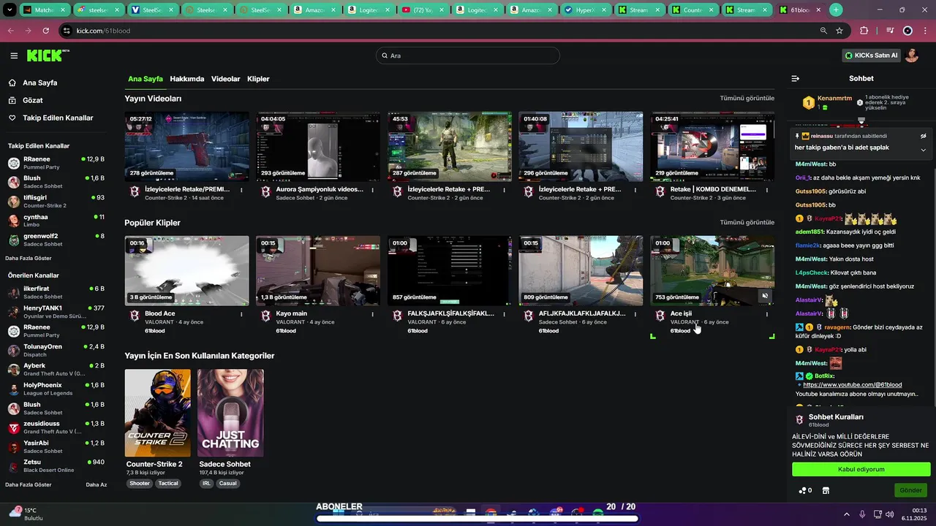Open the youtube.com/@61blood link in chat
This screenshot has width=936, height=526.
point(852,384)
